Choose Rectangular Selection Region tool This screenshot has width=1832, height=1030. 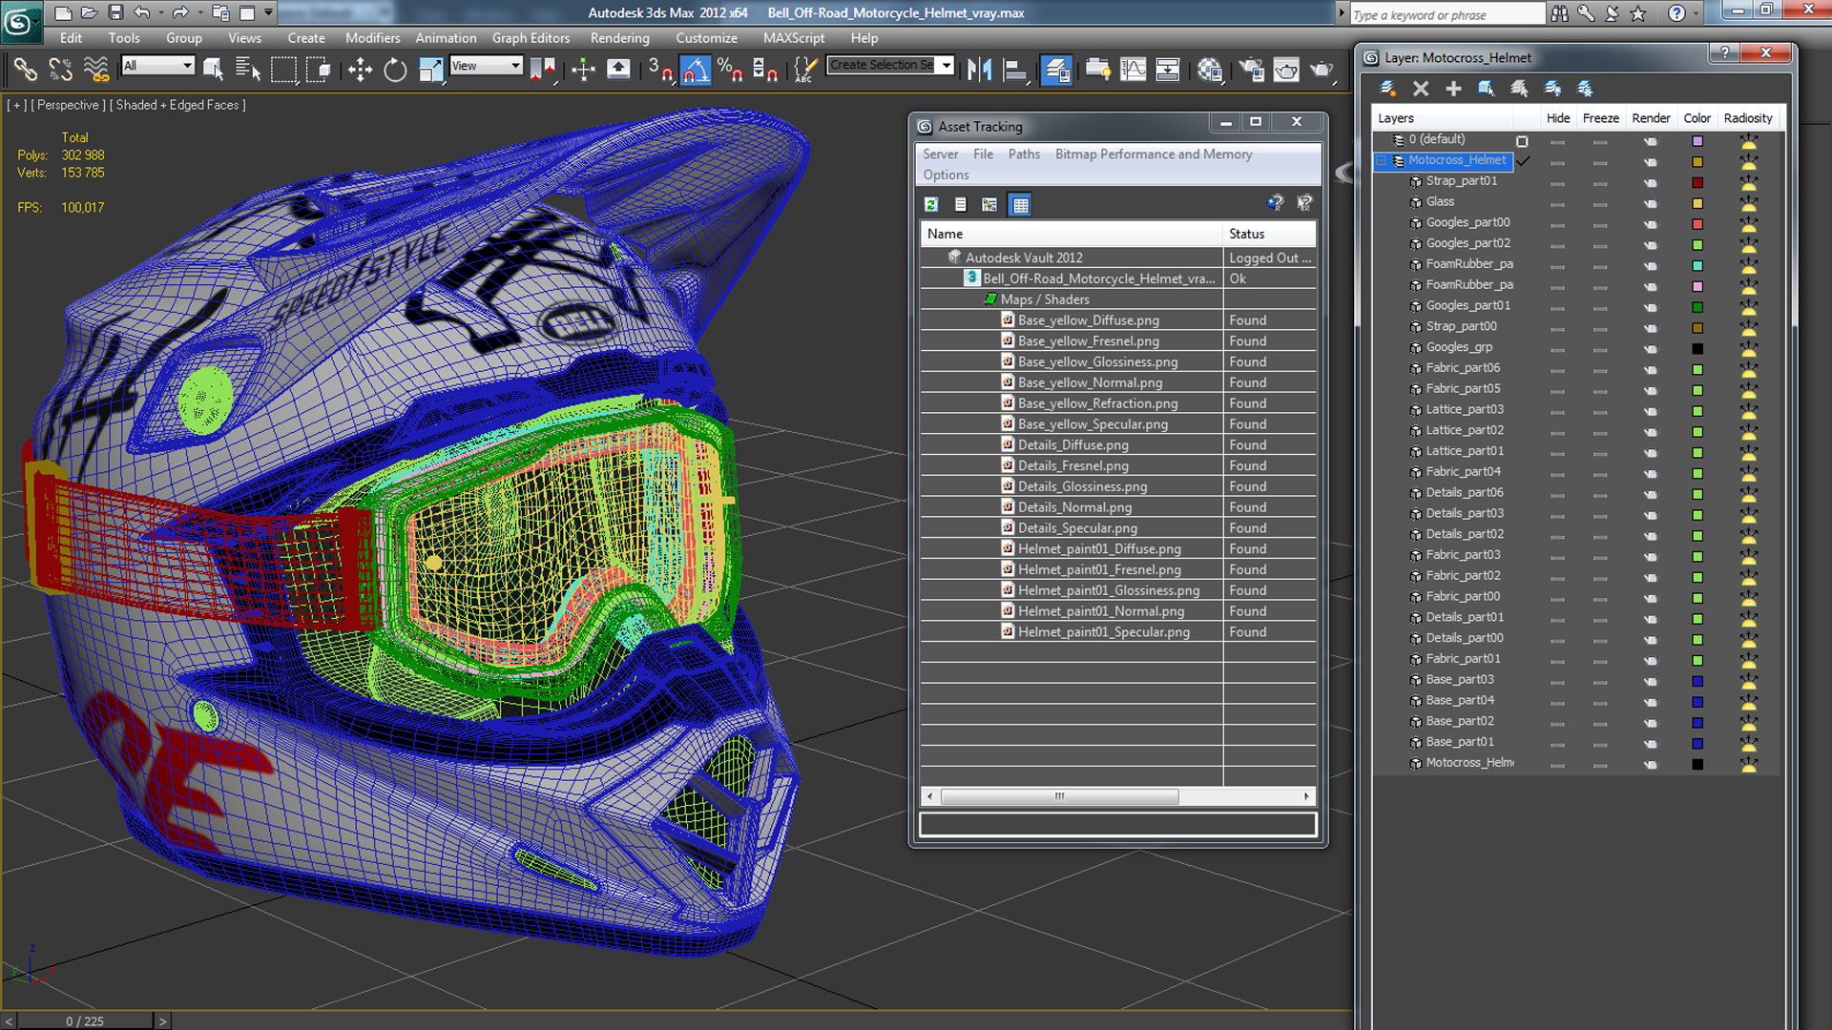click(283, 69)
